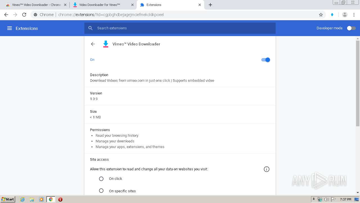Click the Vimeo Video Downloader extension logo
The height and width of the screenshot is (203, 360).
click(106, 44)
